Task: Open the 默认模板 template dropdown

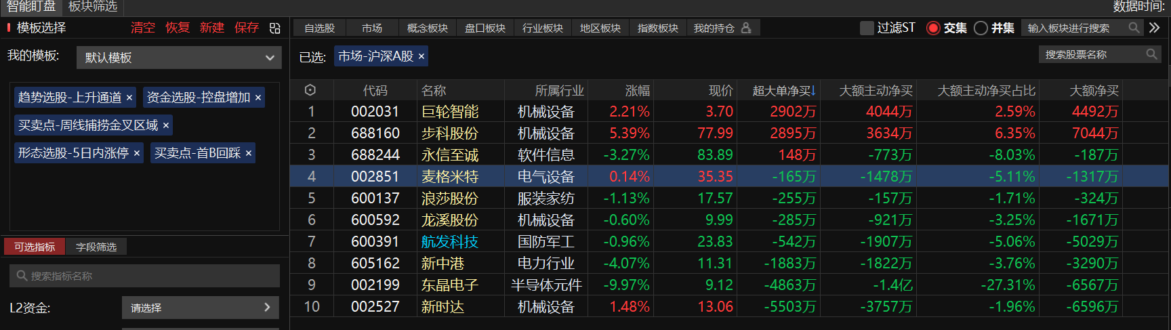Action: (179, 58)
